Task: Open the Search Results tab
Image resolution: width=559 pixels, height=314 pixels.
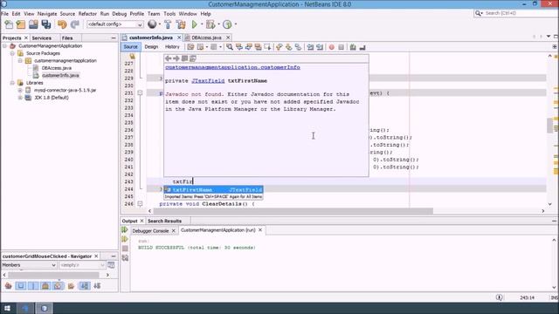Action: point(164,221)
